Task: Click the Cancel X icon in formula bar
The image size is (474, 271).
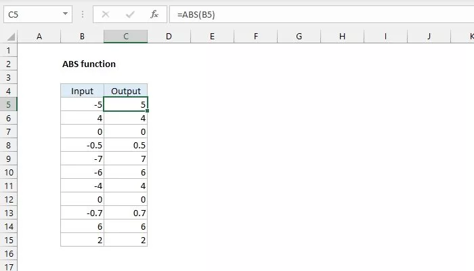Action: click(x=106, y=14)
